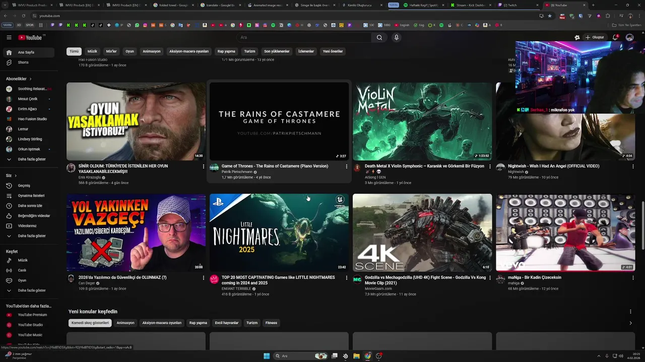
Task: Open more options for SİNİR OLDUM video
Action: (203, 166)
